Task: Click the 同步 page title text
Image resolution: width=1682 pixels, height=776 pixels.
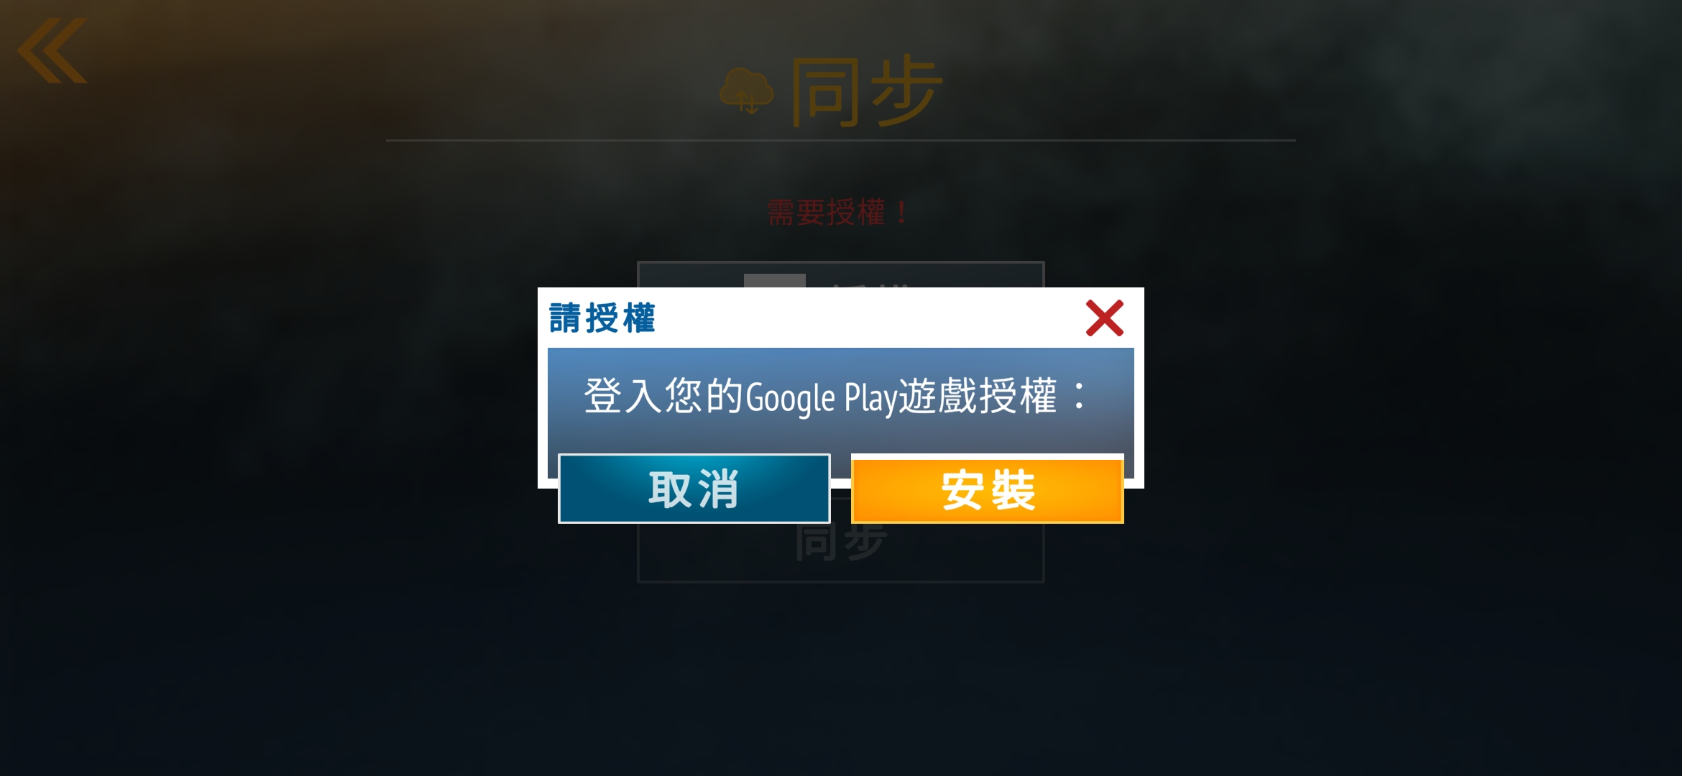Action: (x=867, y=91)
